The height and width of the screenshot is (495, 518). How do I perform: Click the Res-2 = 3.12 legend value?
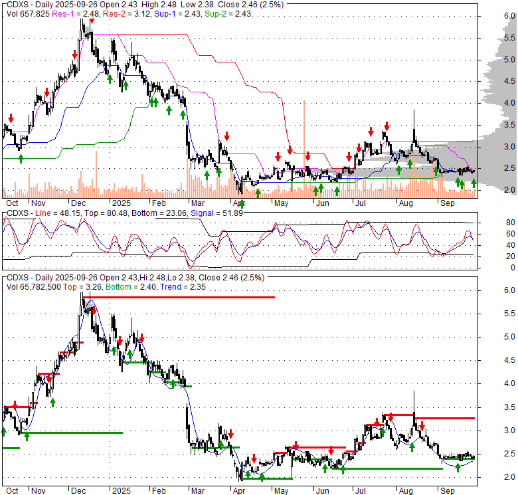127,14
